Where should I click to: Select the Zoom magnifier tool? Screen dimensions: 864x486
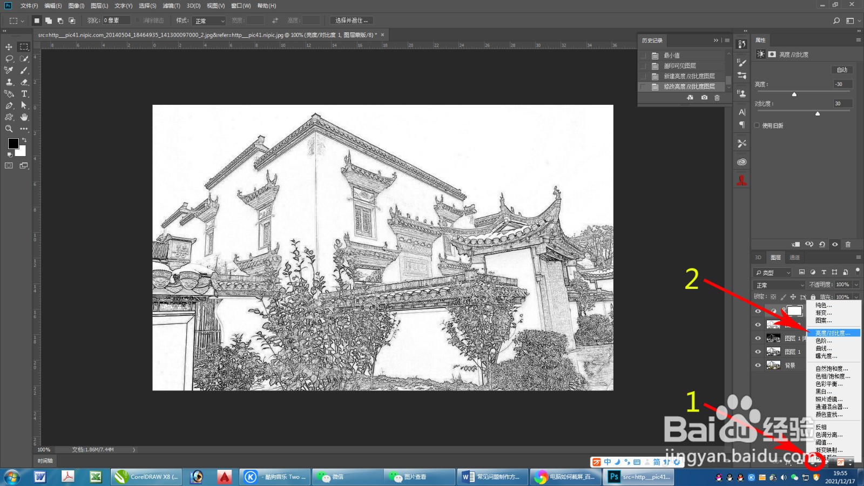9,129
